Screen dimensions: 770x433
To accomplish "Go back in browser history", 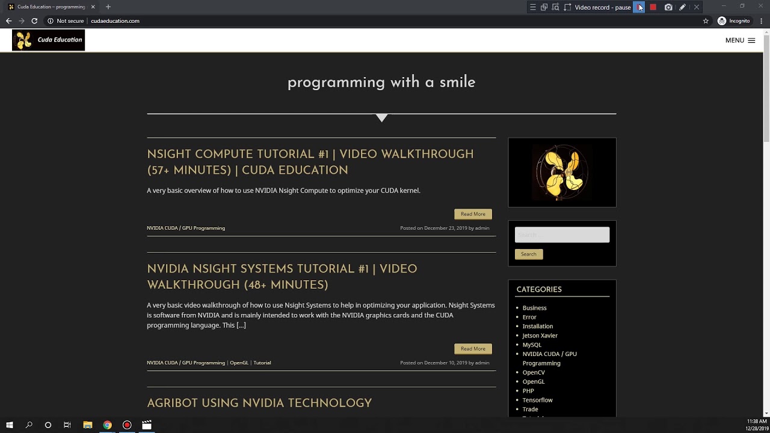I will pos(8,20).
